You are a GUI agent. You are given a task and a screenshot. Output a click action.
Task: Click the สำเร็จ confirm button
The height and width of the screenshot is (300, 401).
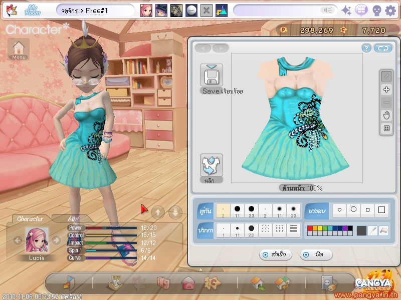coord(275,254)
